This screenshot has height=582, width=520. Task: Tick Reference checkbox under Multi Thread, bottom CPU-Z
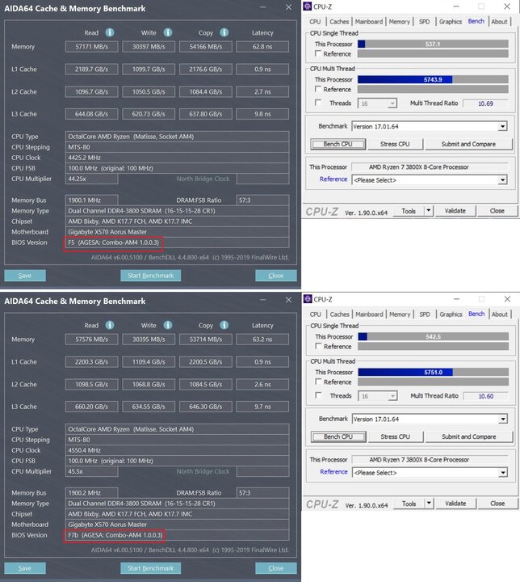click(x=318, y=382)
